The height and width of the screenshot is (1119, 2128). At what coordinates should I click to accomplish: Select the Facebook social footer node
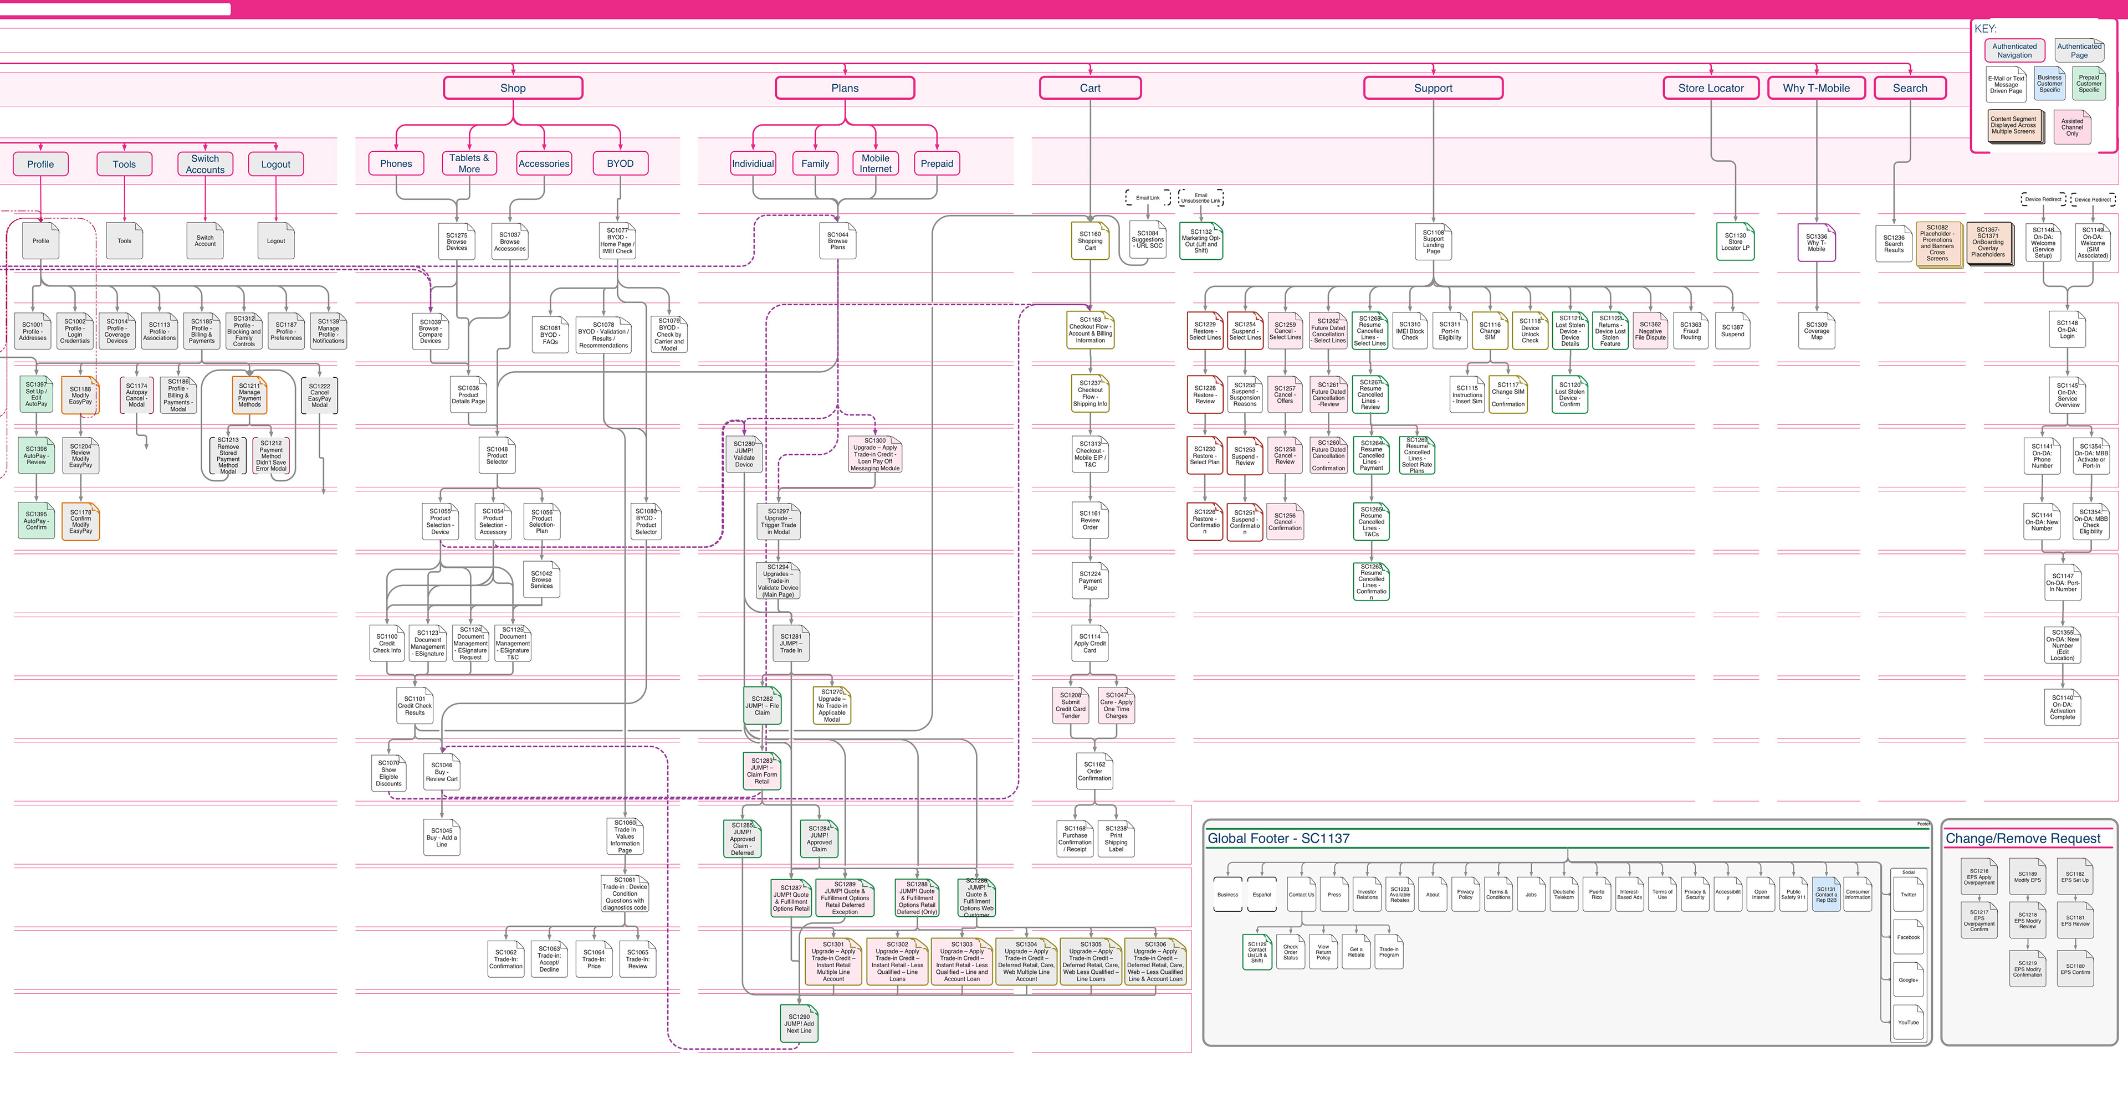click(1908, 937)
